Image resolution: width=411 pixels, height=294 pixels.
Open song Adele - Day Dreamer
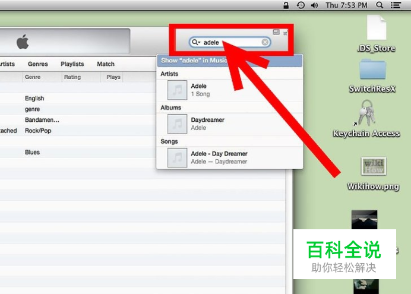(x=229, y=158)
